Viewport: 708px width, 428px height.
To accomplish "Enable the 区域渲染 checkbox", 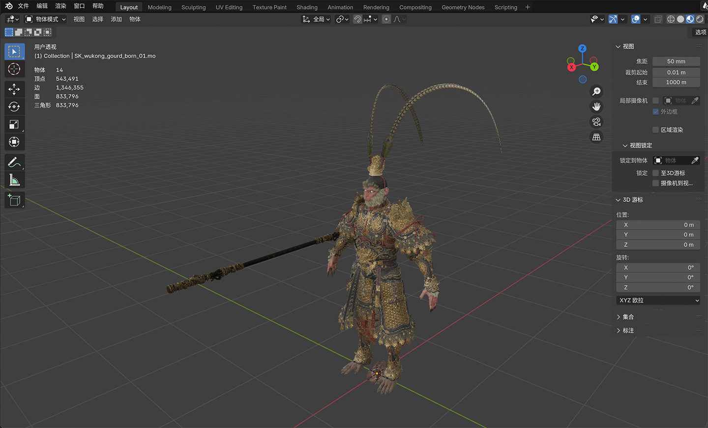I will (655, 130).
